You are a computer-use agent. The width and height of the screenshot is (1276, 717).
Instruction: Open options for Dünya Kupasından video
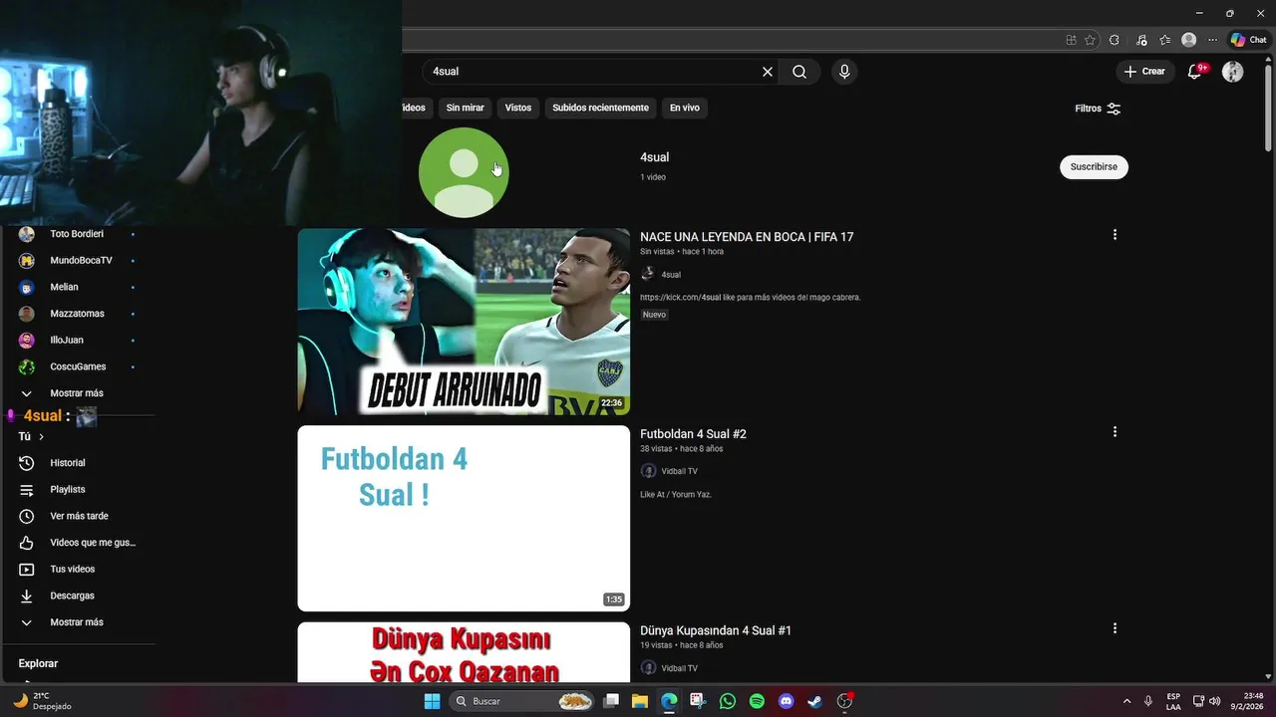coord(1115,628)
